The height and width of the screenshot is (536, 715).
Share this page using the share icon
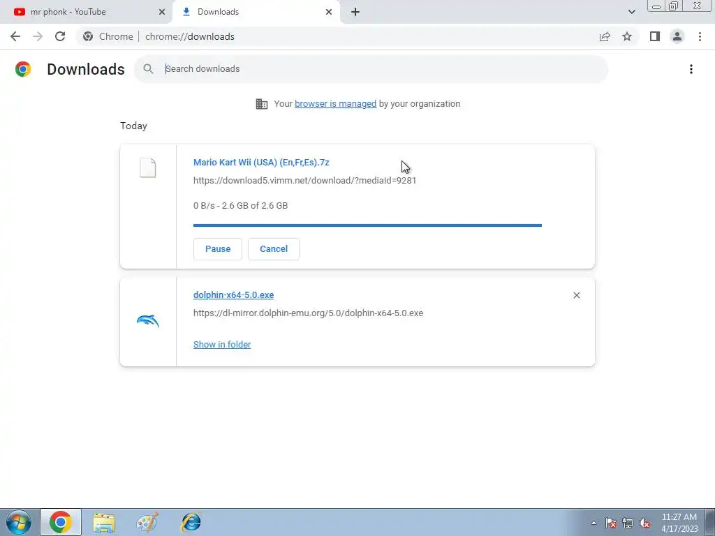pos(605,36)
